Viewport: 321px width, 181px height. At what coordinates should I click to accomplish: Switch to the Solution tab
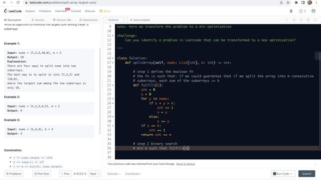(38, 20)
